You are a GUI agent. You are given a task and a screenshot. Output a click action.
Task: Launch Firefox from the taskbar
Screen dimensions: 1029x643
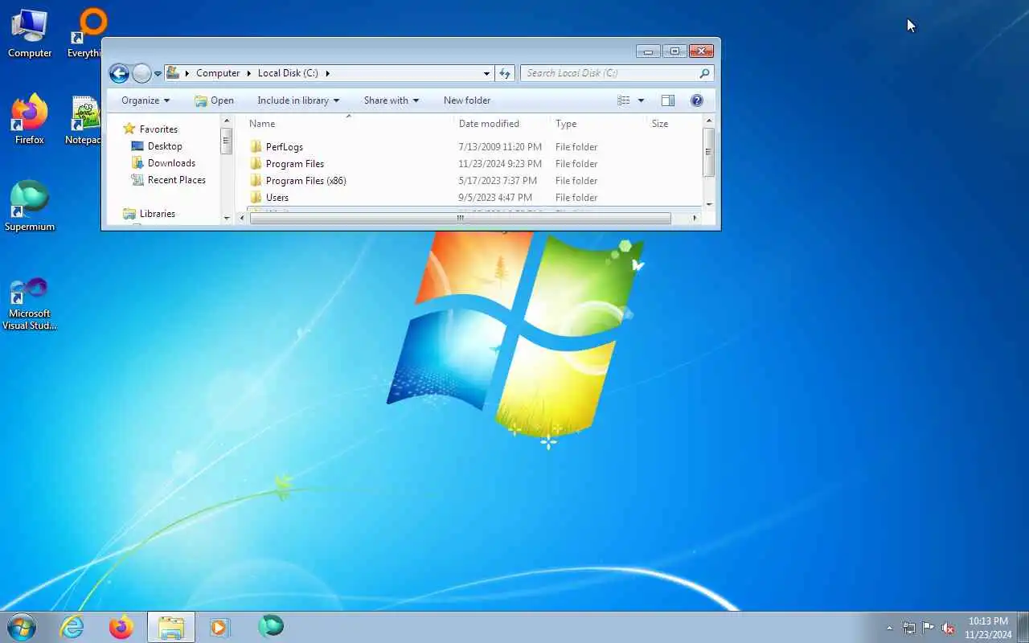click(121, 627)
